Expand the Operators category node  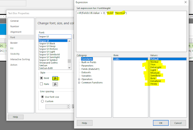tap(79, 79)
